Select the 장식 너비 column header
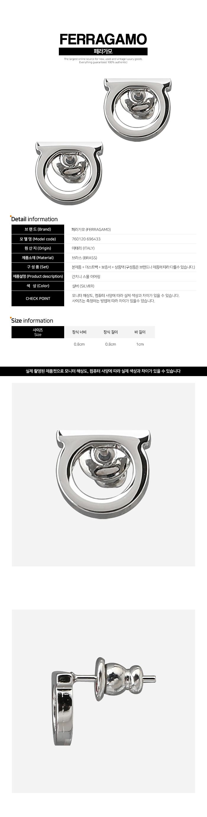Image resolution: width=207 pixels, height=817 pixels. [x=79, y=332]
